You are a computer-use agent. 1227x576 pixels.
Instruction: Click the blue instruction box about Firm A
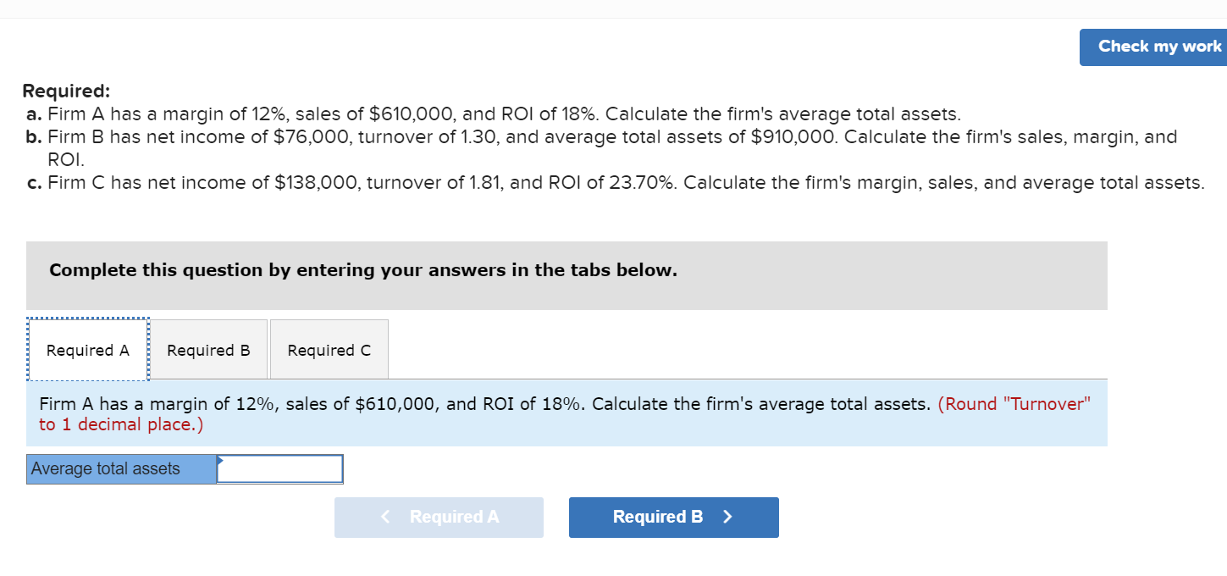[x=567, y=415]
